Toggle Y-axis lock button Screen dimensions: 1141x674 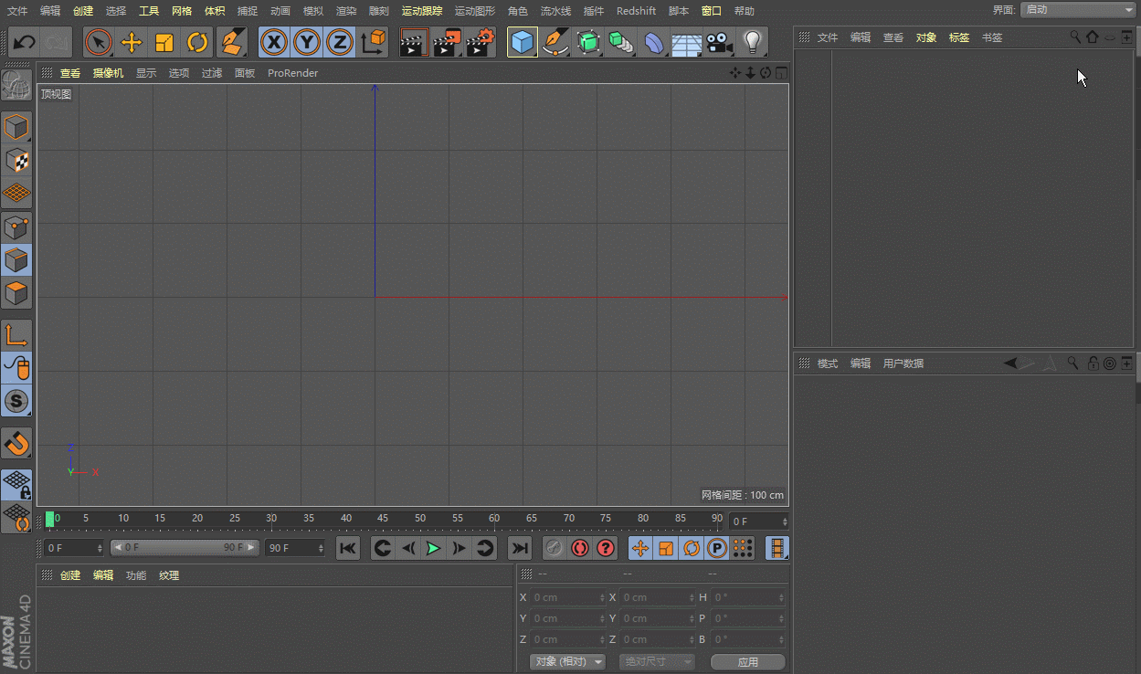click(307, 43)
